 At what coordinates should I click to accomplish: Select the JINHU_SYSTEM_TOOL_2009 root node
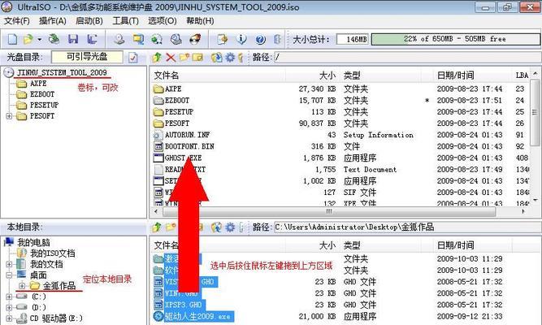(x=62, y=72)
